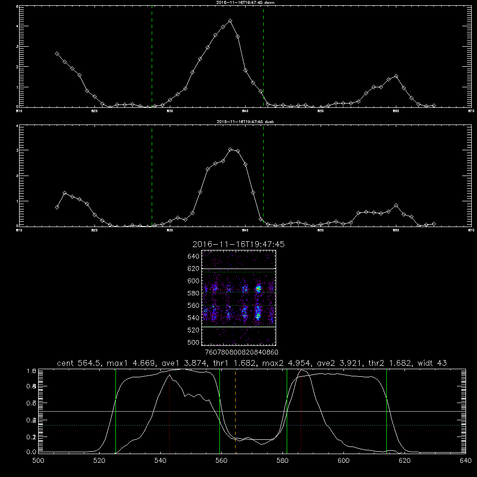Select the 'thr1 1.682' value
Screen dimensions: 477x477
(235, 363)
